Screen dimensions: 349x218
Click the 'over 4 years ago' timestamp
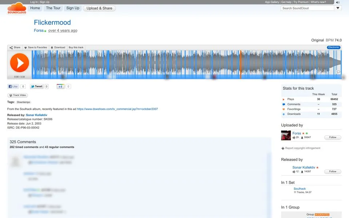point(63,31)
